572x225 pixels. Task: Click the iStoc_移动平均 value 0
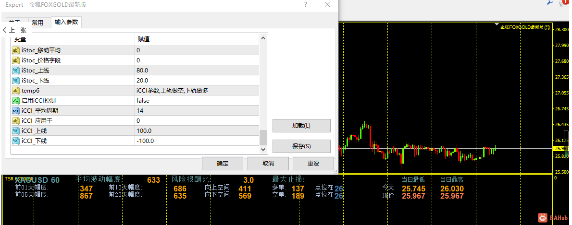click(138, 50)
